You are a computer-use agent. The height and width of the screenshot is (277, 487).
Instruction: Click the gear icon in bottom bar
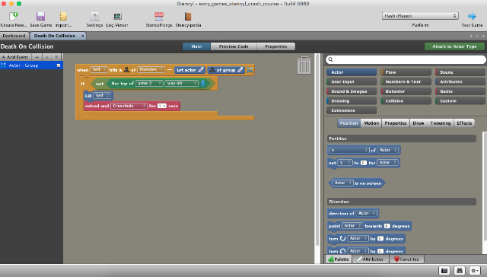click(474, 270)
